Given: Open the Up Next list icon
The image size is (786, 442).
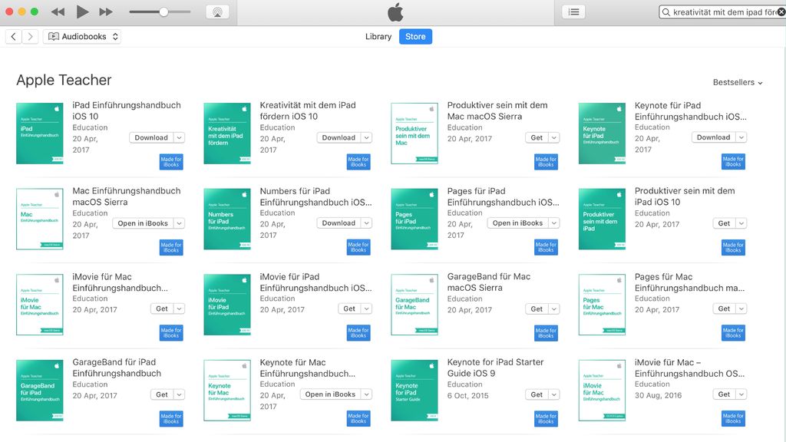Looking at the screenshot, I should click(574, 12).
